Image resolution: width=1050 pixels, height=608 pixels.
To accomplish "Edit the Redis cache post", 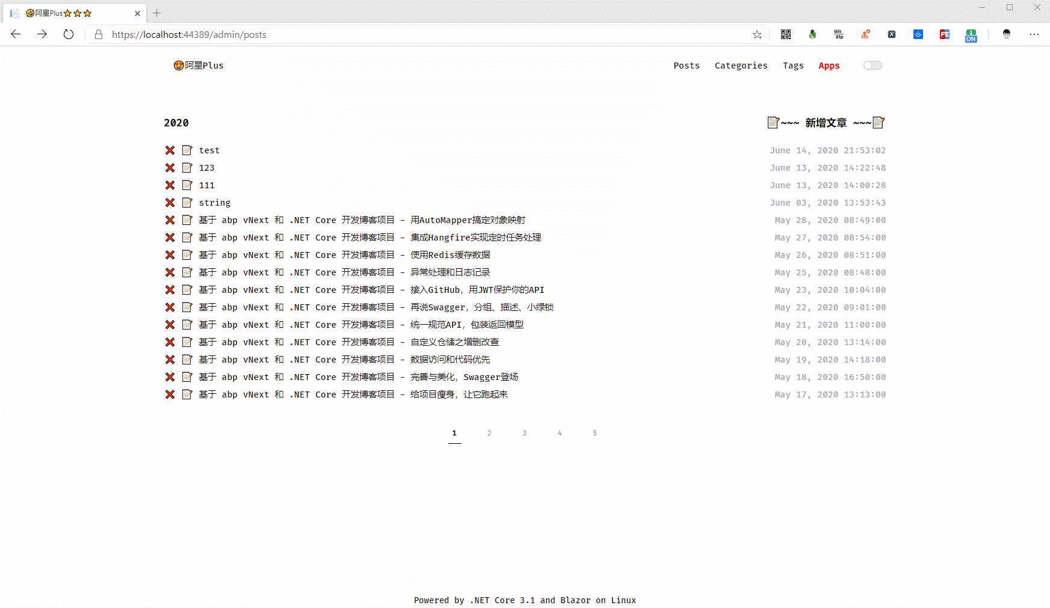I will pos(187,255).
